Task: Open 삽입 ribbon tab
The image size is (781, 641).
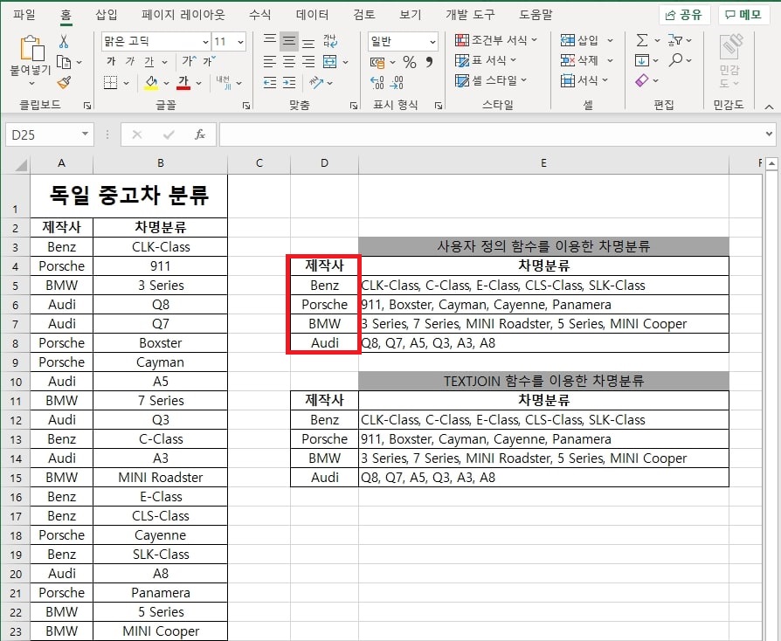Action: 106,15
